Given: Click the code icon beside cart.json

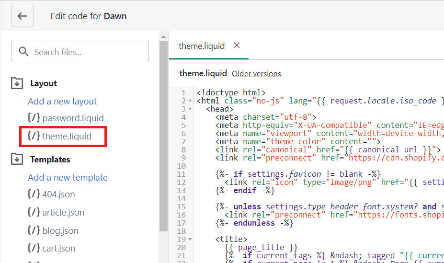Looking at the screenshot, I should (34, 248).
